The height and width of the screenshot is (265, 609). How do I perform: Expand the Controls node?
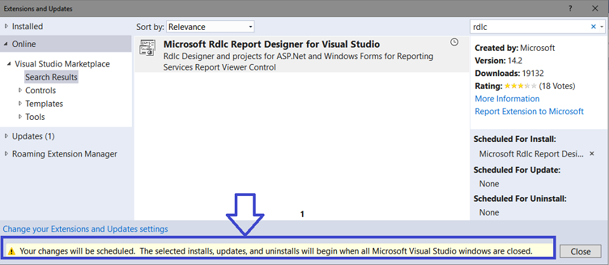[20, 91]
